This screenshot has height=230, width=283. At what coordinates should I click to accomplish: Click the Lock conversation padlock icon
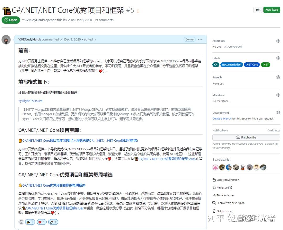[214, 180]
